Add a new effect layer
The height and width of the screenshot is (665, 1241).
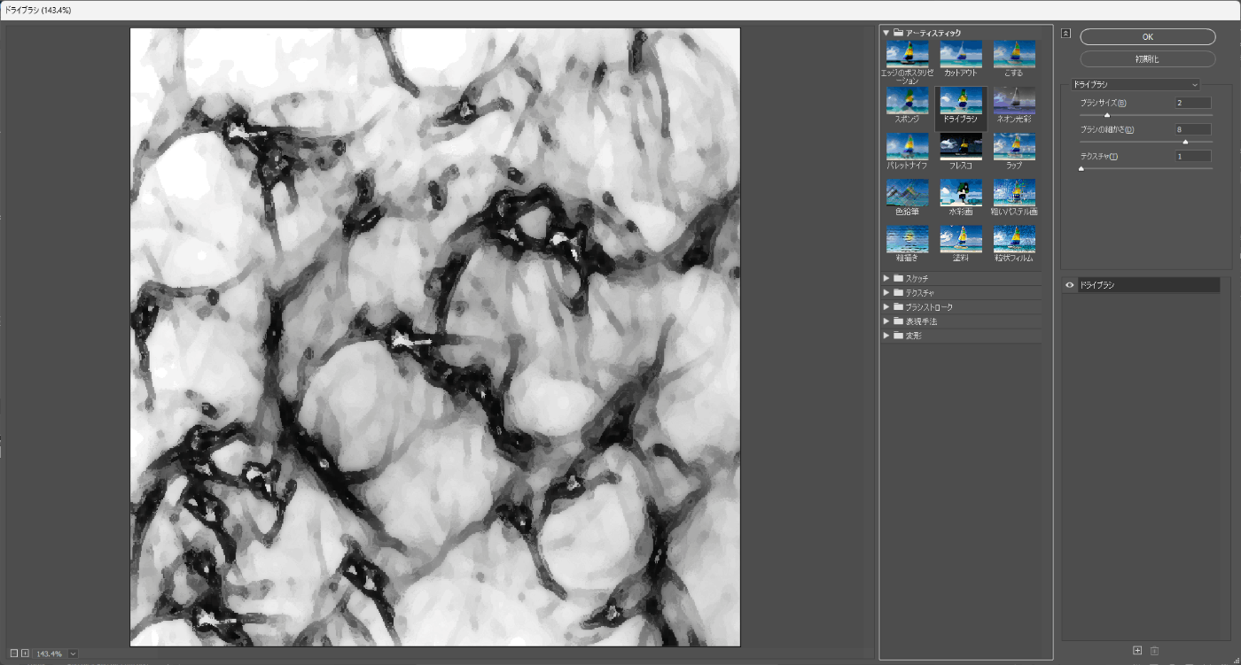pyautogui.click(x=1137, y=651)
